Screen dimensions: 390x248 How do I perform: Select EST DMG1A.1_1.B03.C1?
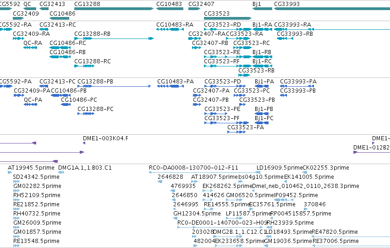point(61,172)
